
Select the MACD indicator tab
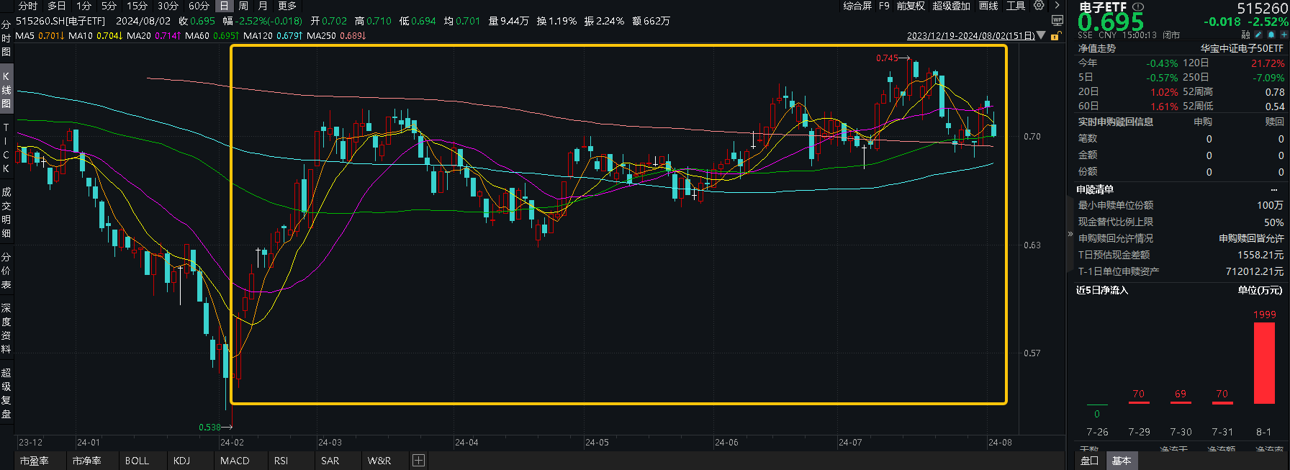tap(235, 461)
